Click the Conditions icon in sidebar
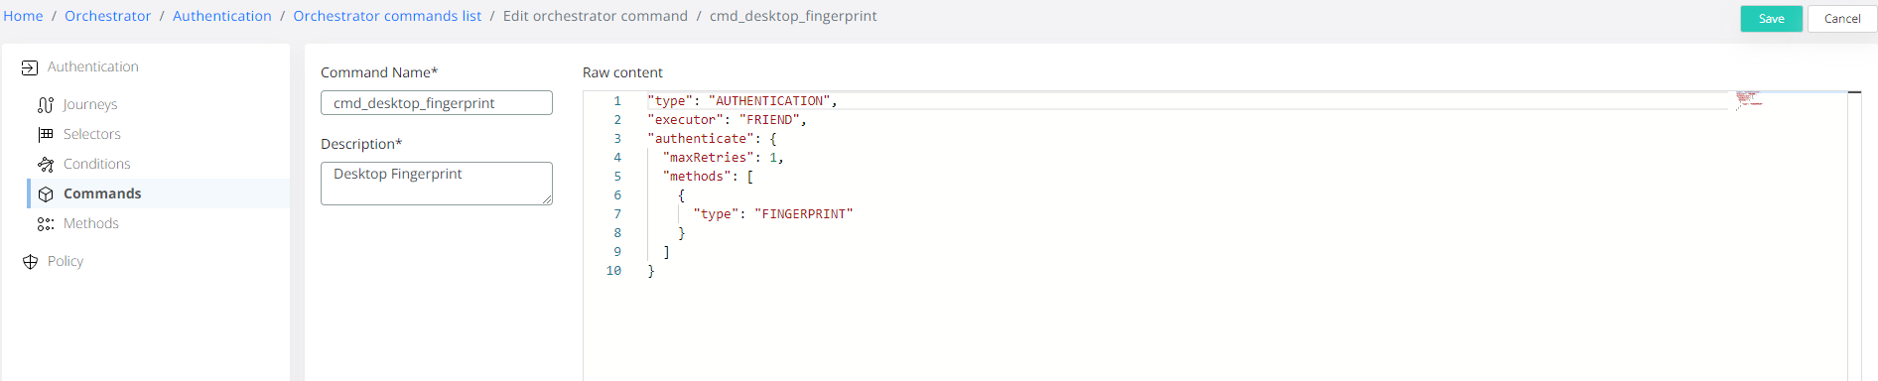Viewport: 1878px width, 381px height. [46, 165]
